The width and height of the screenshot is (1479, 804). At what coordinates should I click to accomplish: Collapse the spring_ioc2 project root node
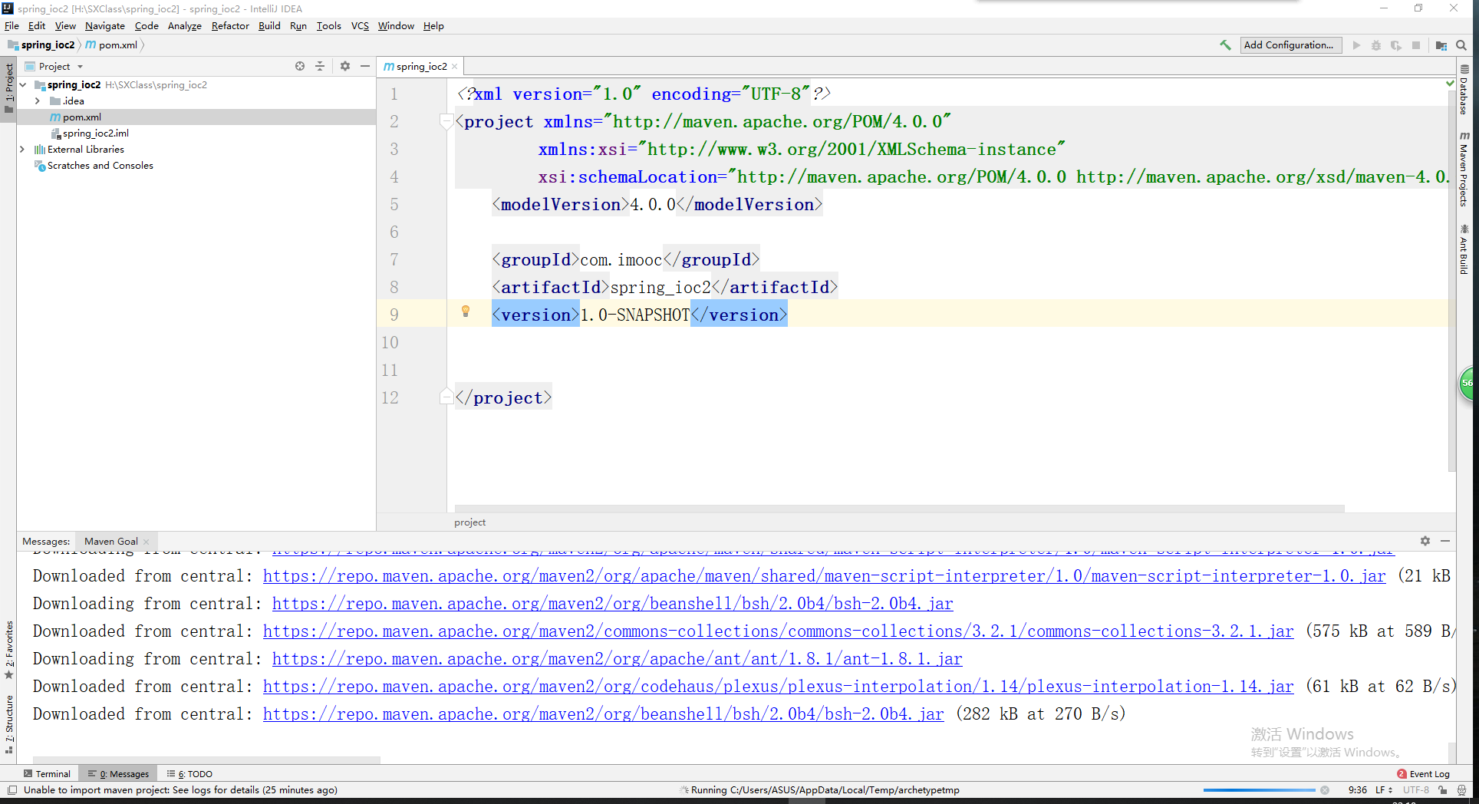click(x=23, y=85)
